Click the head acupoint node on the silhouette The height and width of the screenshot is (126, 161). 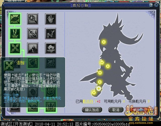click(x=104, y=42)
